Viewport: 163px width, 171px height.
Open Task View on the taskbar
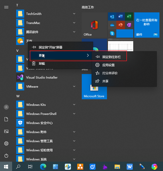30,166
